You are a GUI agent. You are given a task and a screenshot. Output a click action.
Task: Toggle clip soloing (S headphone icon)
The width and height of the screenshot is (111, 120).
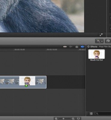click(77, 47)
